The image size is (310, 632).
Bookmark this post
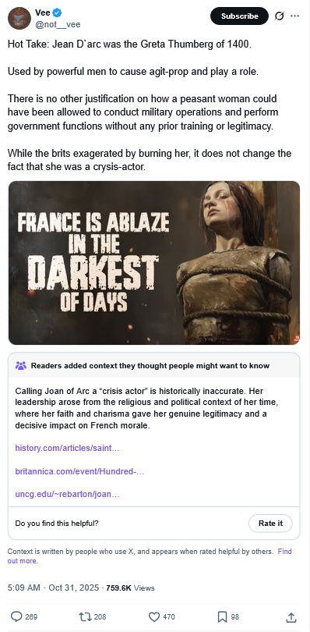coord(223,616)
